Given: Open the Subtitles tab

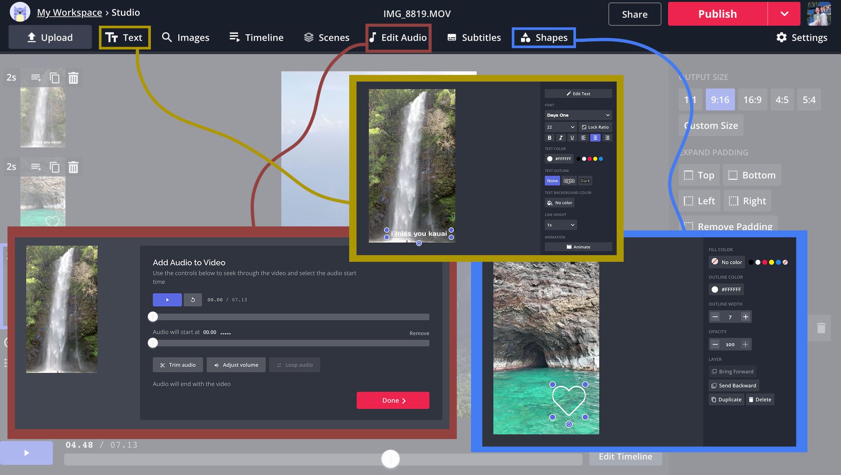Looking at the screenshot, I should [x=474, y=38].
